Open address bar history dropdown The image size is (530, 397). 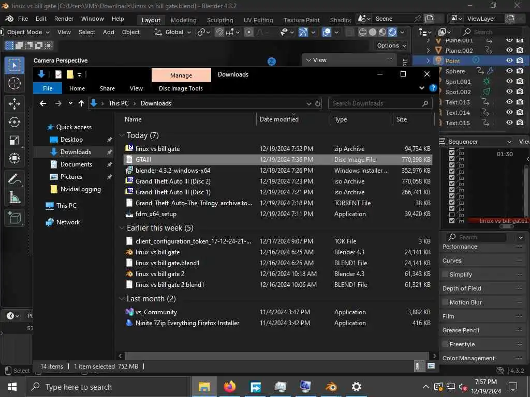[x=308, y=103]
